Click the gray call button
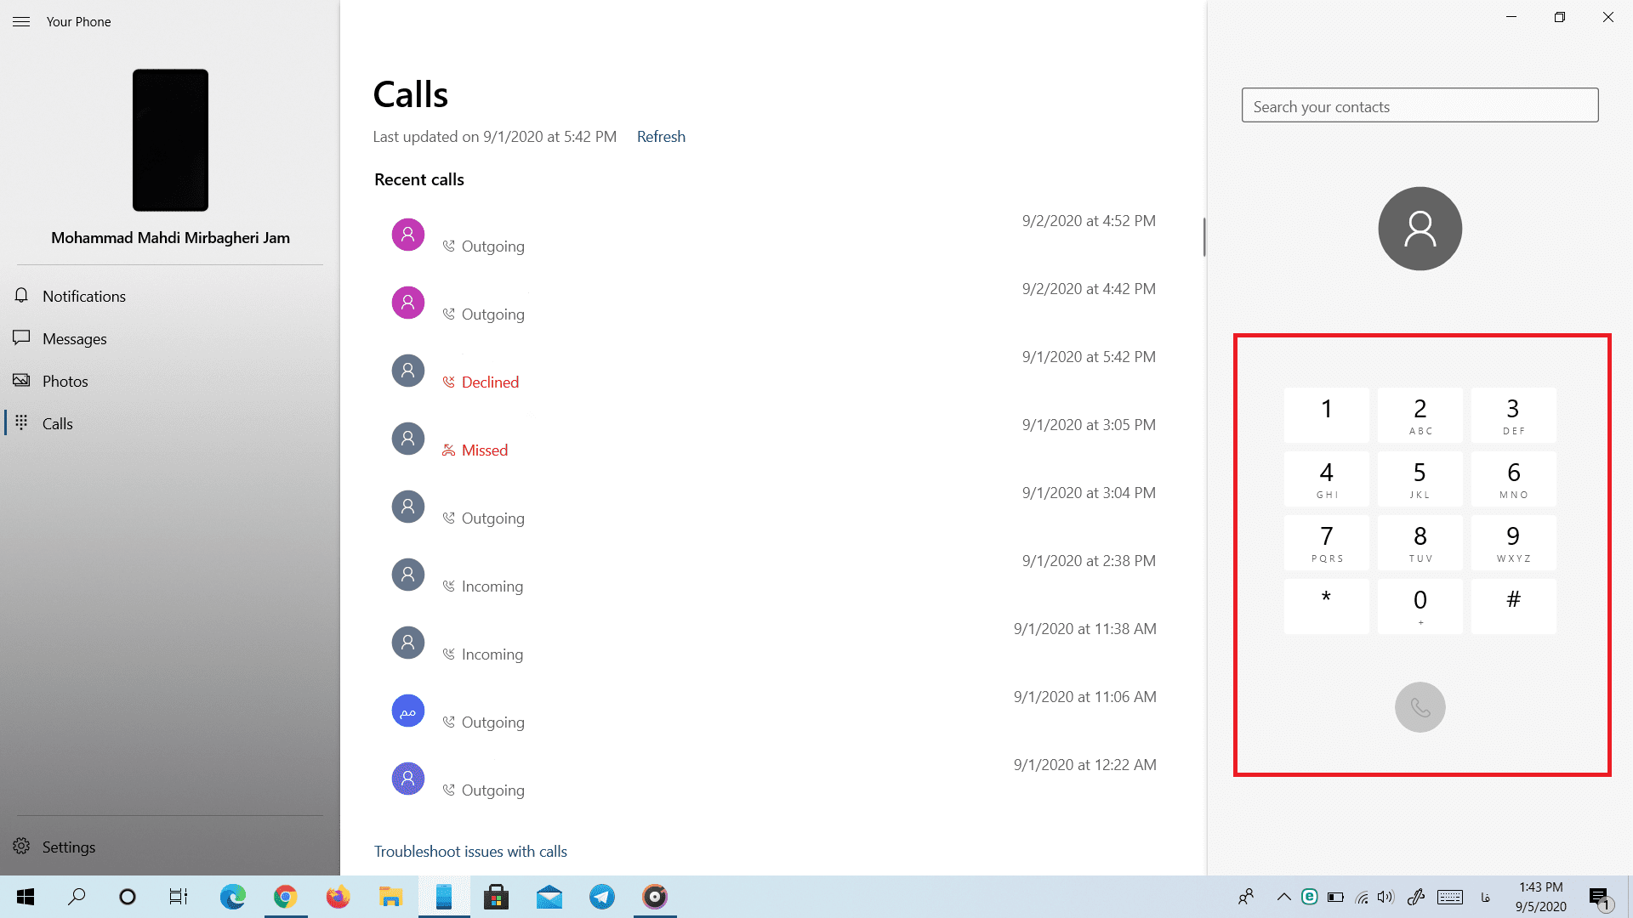Screen dimensions: 1633x918 1420,707
